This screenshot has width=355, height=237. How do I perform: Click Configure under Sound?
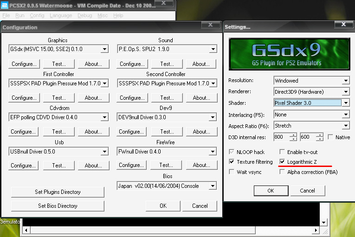click(132, 64)
